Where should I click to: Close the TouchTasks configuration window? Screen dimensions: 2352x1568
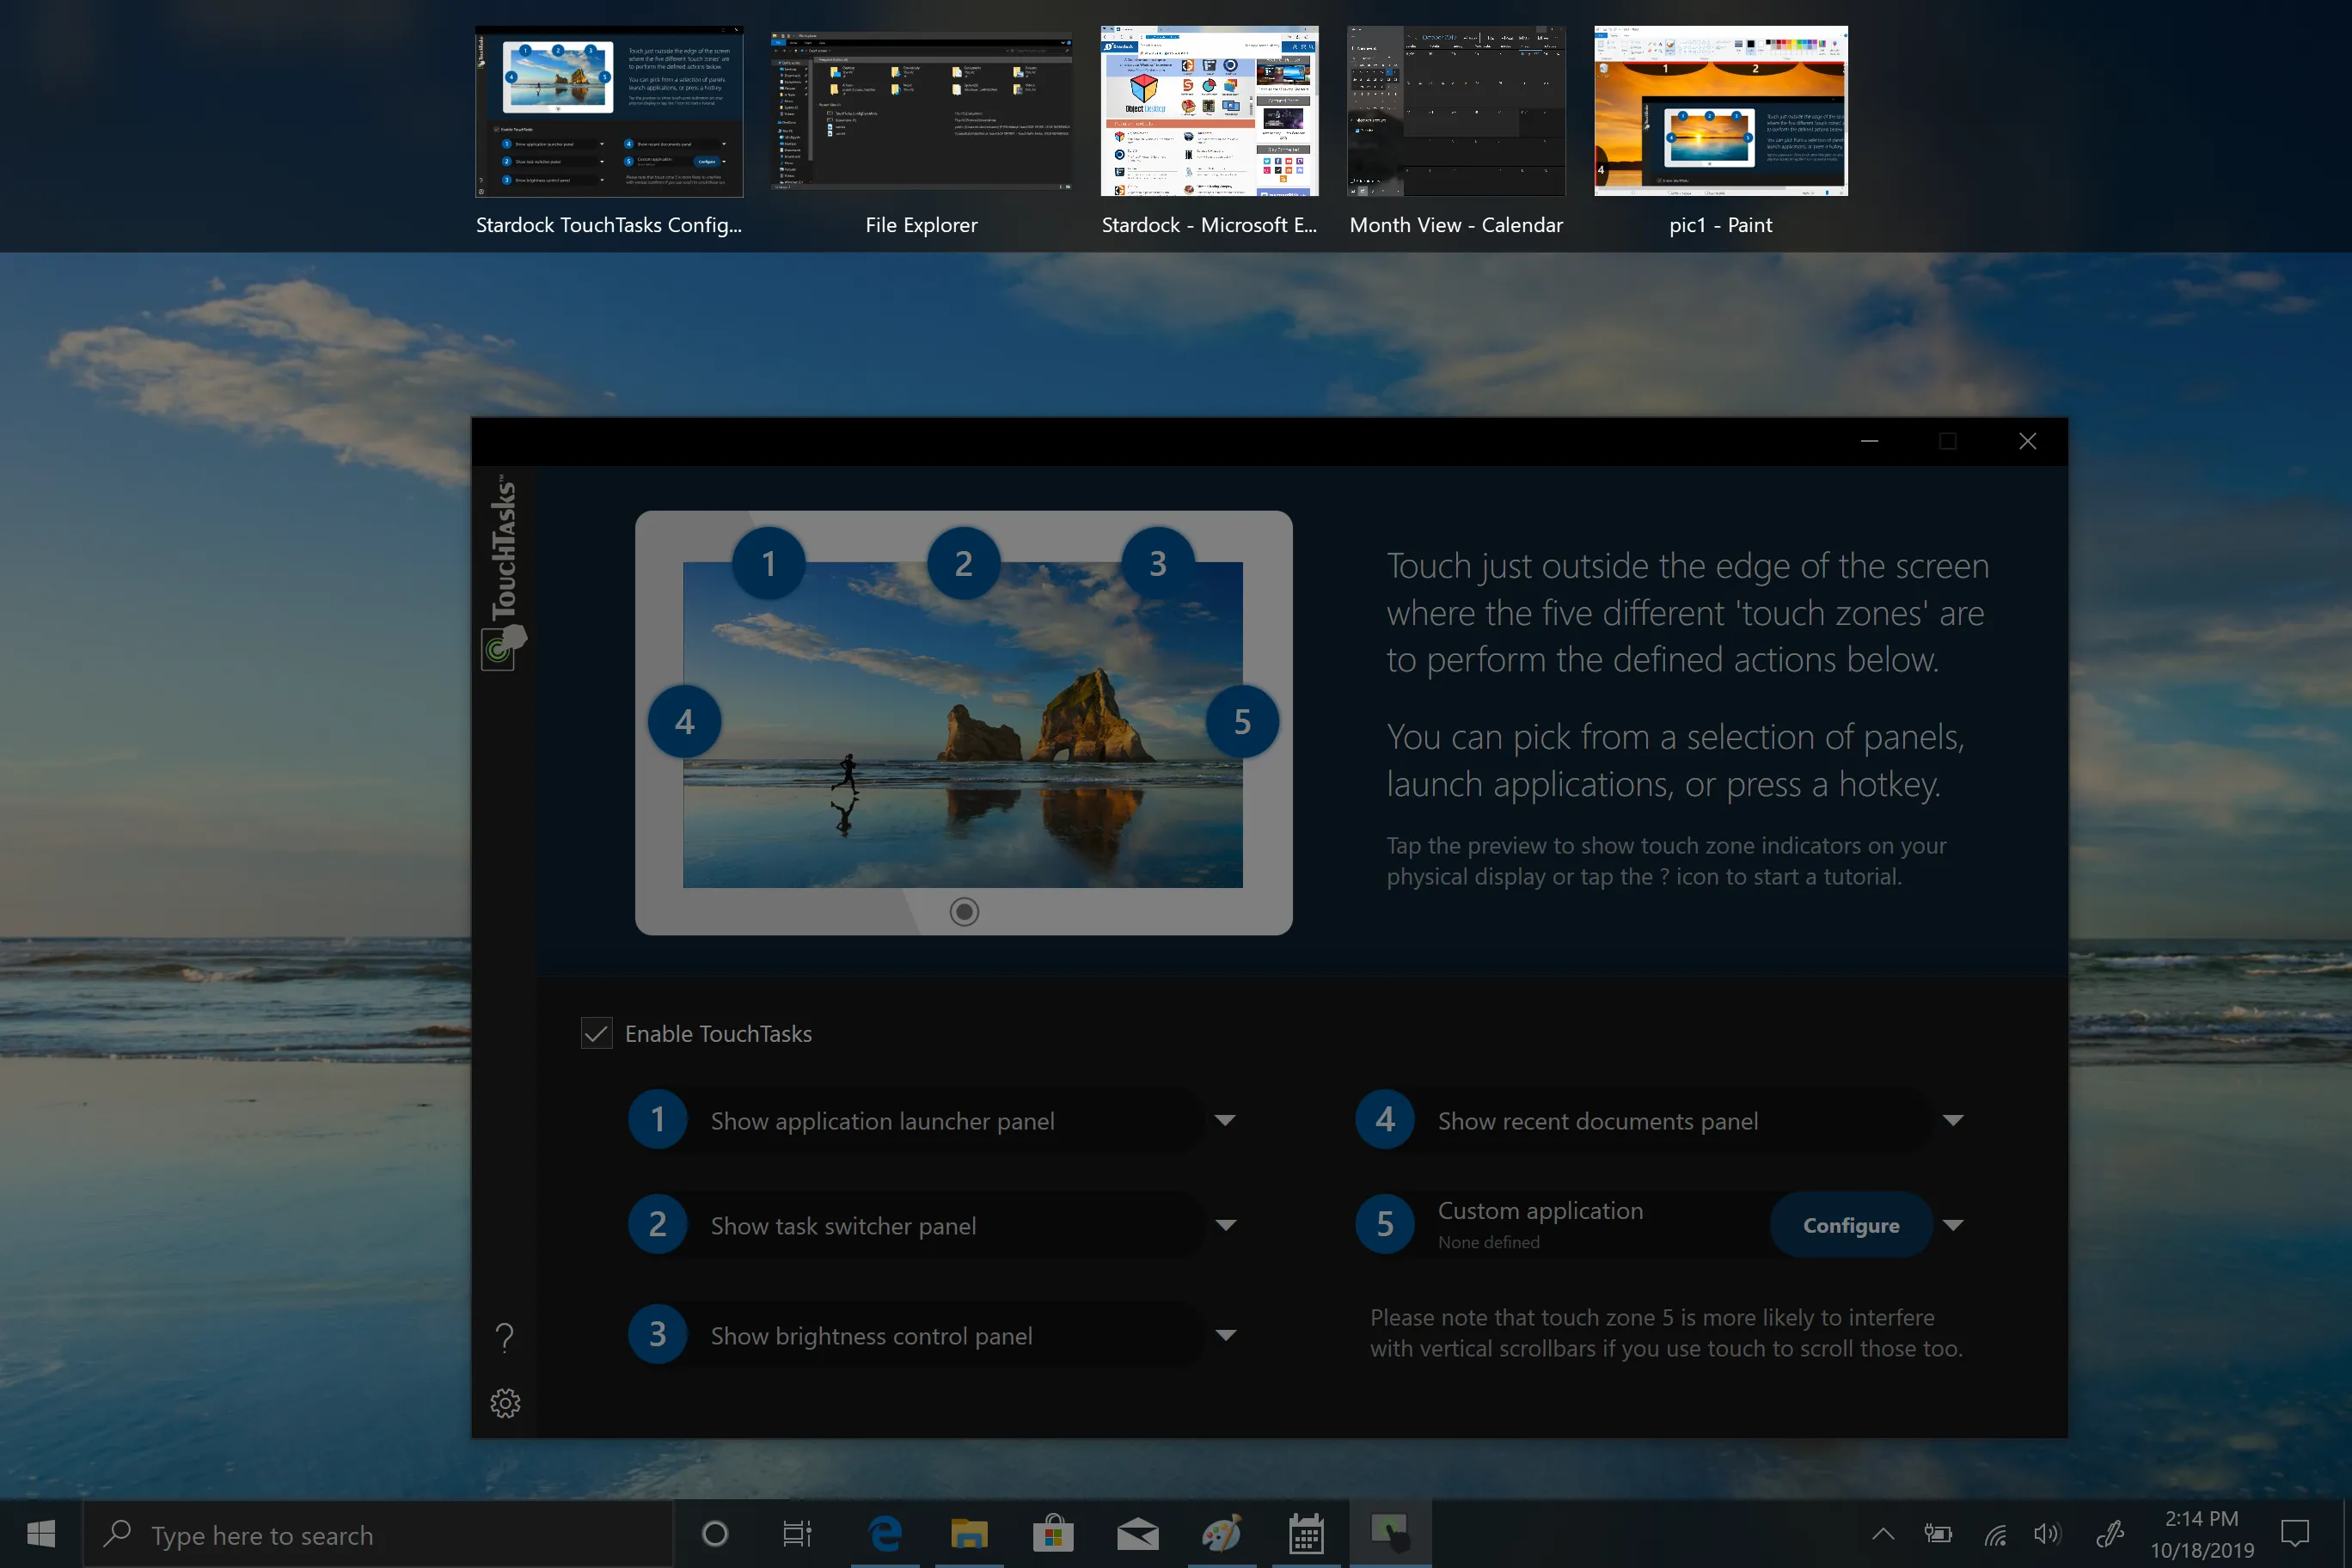point(2027,441)
